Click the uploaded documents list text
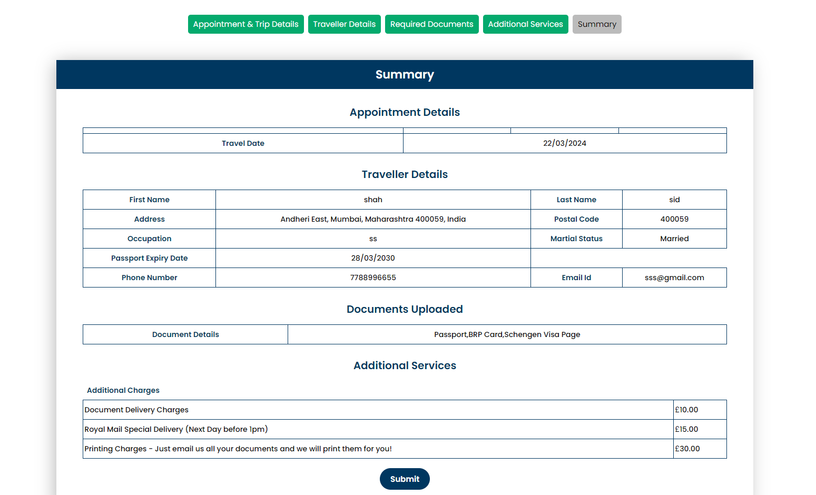The width and height of the screenshot is (816, 495). pyautogui.click(x=507, y=334)
